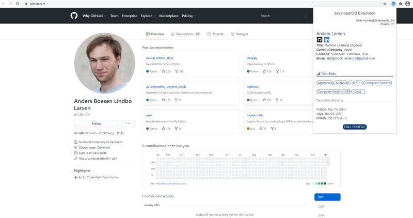Switch to the Repositories tab
Screen dimensions: 413x218
click(x=185, y=34)
